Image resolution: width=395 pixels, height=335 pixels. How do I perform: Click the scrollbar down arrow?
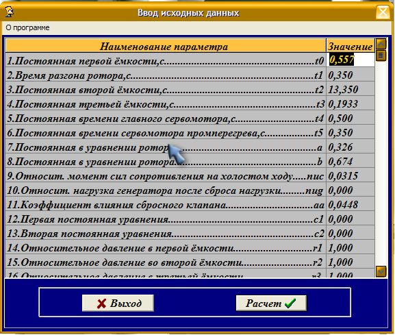[381, 271]
